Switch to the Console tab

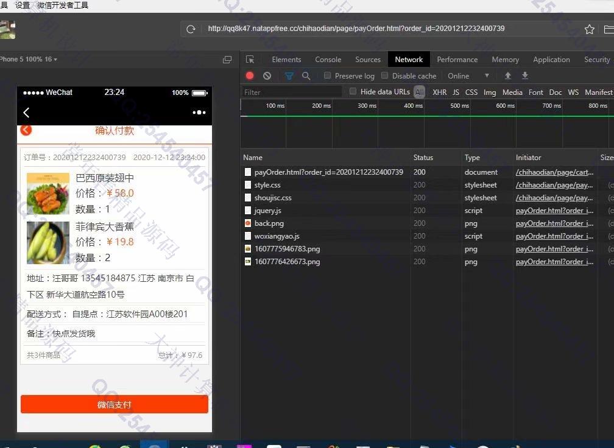click(x=328, y=60)
